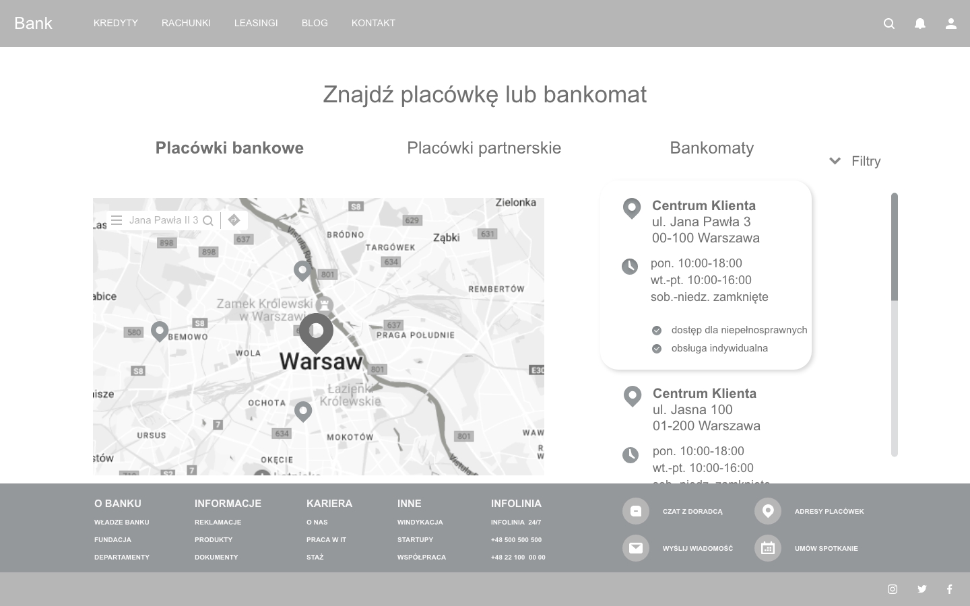Screen dimensions: 970x606
Task: Click the hamburger menu in the map search
Action: pos(117,220)
